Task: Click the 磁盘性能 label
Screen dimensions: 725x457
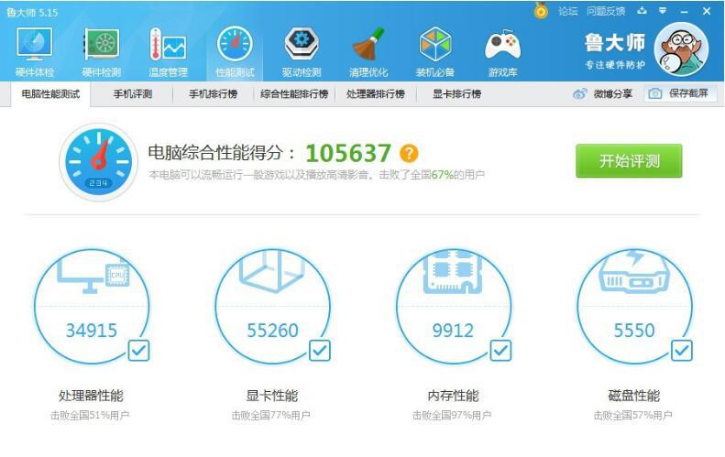Action: (x=634, y=396)
